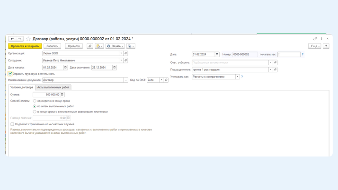Viewport: 338px width, 190px height.
Task: Open the Печать dropdown menu
Action: (x=115, y=46)
